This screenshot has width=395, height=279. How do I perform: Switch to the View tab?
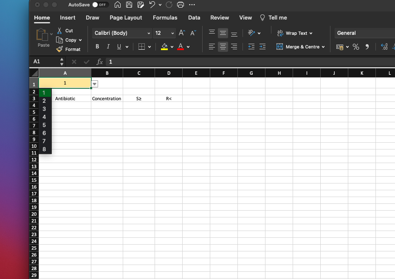tap(245, 18)
